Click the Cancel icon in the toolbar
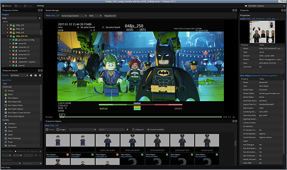This screenshot has width=287, height=170. coord(25,6)
